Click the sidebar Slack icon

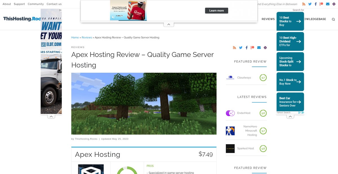(x=265, y=48)
